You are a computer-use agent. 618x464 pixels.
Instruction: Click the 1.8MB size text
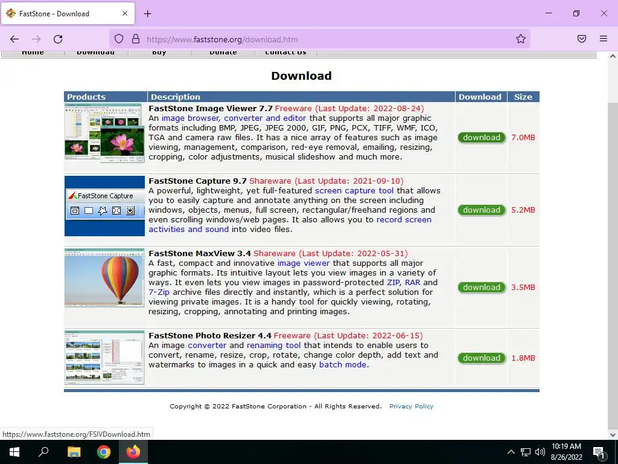(523, 358)
